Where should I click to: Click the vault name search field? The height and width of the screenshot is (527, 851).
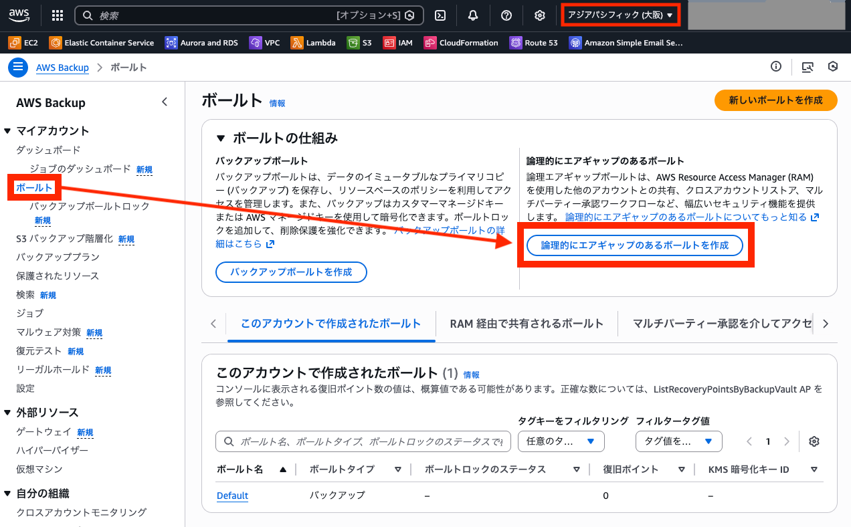363,441
